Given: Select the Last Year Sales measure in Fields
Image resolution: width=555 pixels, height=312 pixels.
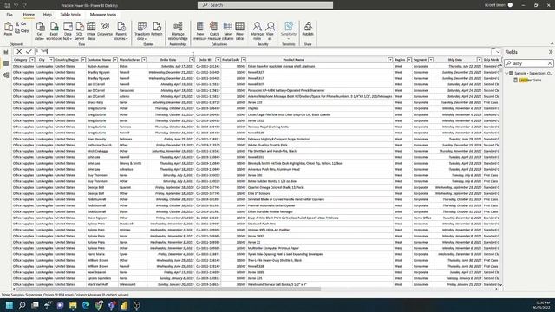Looking at the screenshot, I should click(x=530, y=81).
